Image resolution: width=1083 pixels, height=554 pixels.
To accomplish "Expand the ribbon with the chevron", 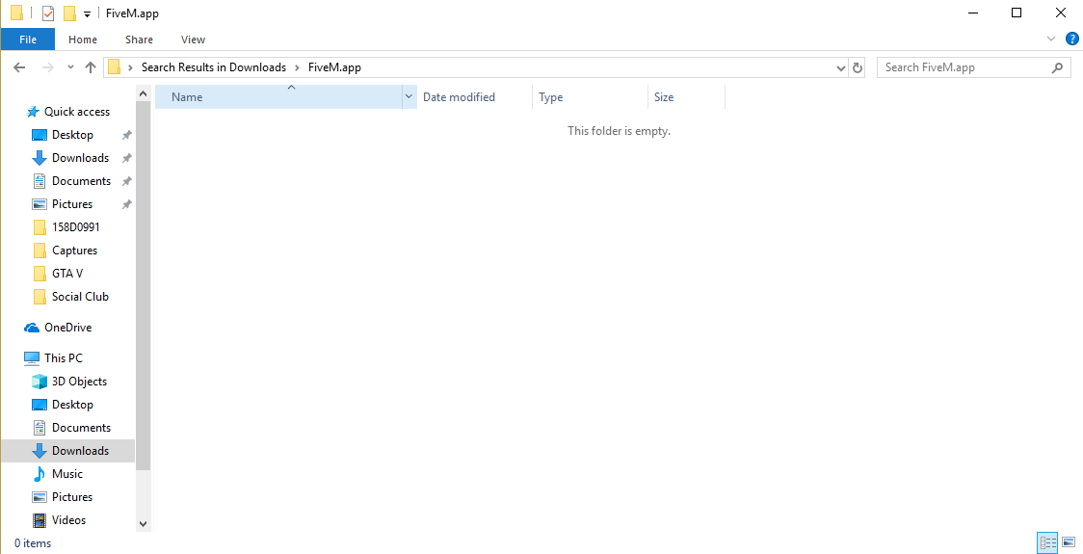I will [x=1051, y=39].
